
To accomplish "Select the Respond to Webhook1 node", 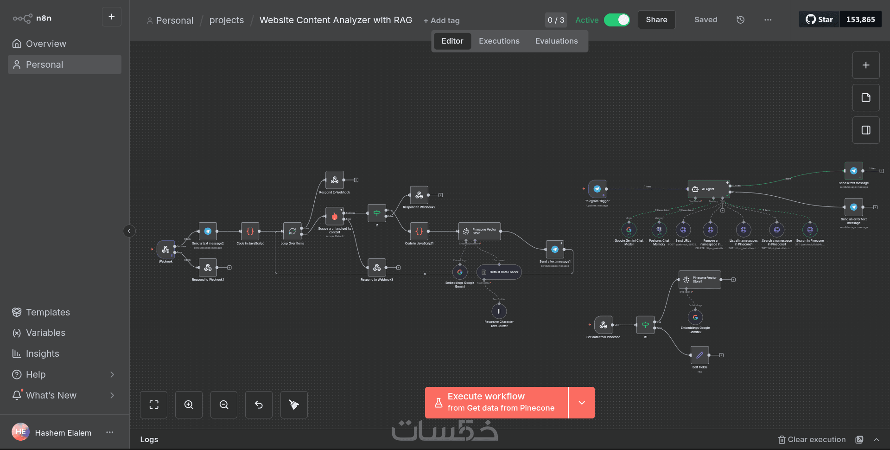I will 208,268.
